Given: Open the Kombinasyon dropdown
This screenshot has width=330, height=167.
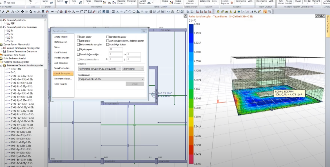Looking at the screenshot, I should (x=111, y=79).
